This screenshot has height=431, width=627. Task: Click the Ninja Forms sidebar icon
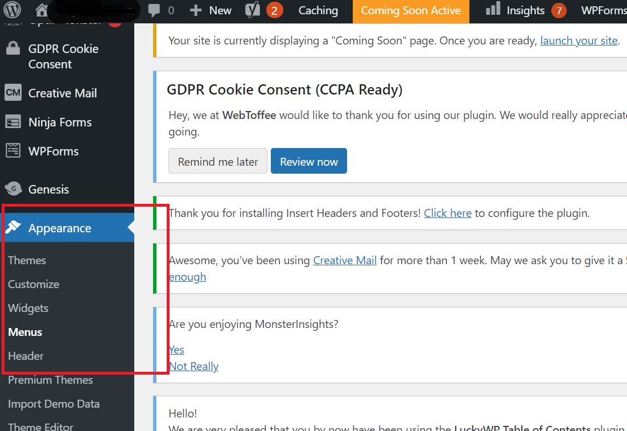pyautogui.click(x=13, y=122)
